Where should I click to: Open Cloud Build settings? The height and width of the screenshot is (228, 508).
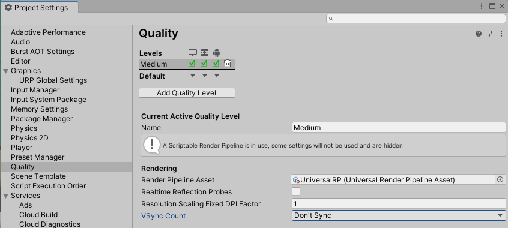[x=38, y=215]
